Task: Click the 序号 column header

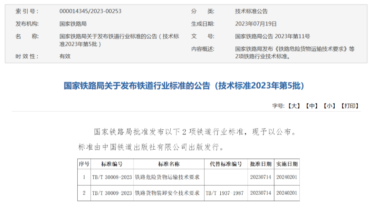Action: [84, 164]
